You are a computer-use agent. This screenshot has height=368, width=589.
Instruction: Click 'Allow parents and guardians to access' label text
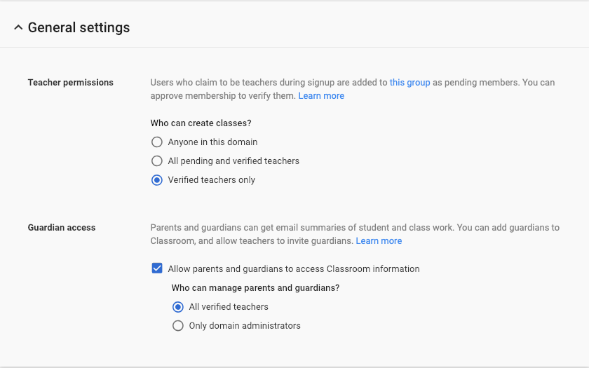point(293,269)
